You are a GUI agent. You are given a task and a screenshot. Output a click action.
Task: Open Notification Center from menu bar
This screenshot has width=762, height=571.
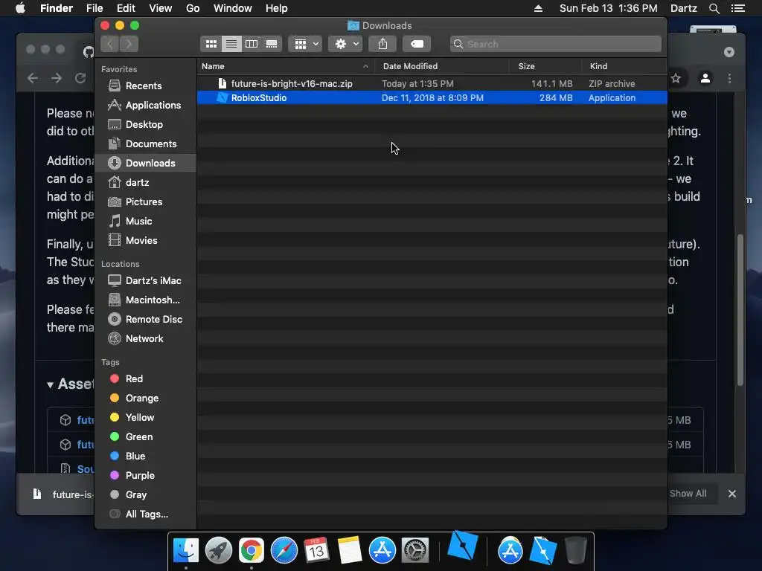pyautogui.click(x=737, y=8)
